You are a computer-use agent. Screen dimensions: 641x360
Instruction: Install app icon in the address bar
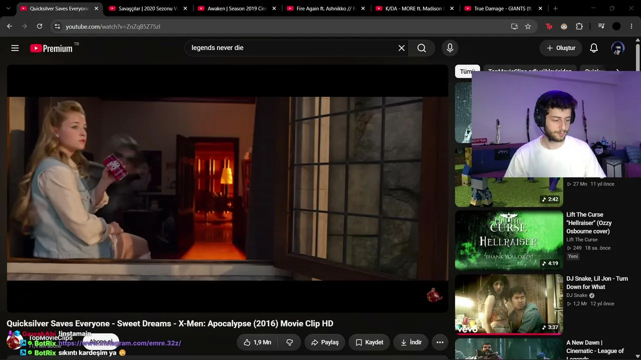click(x=514, y=26)
